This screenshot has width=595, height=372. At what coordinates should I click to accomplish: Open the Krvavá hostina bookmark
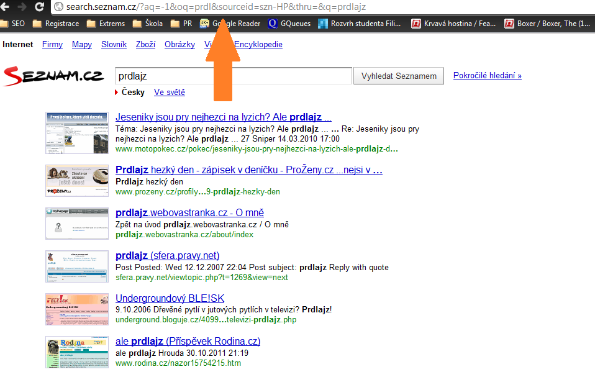coord(454,24)
